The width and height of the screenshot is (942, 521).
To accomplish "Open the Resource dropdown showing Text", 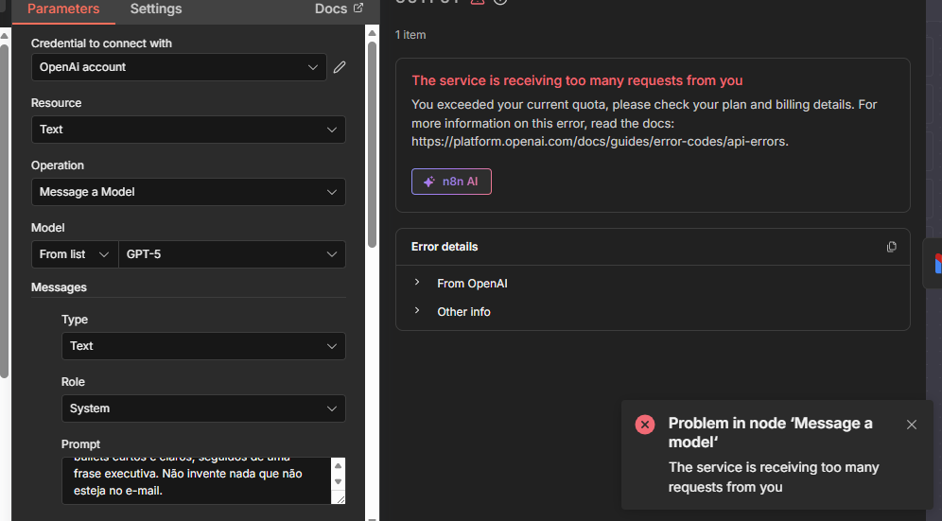I will (x=188, y=130).
